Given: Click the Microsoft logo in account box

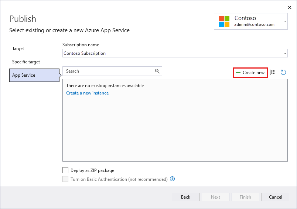Looking at the screenshot, I should coord(224,21).
